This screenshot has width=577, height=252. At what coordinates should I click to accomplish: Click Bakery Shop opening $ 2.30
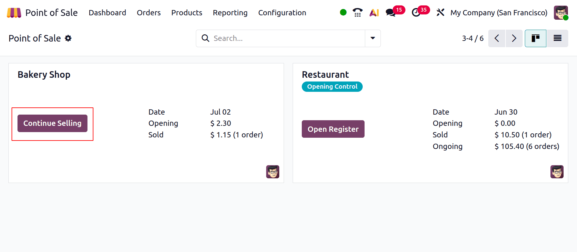pyautogui.click(x=221, y=123)
